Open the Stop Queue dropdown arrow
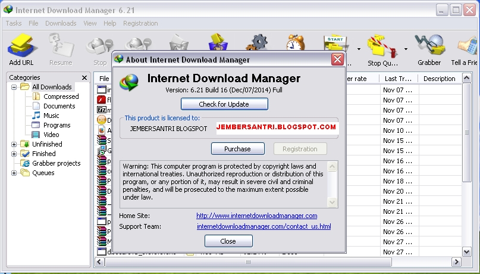This screenshot has width=480, height=274. click(406, 49)
